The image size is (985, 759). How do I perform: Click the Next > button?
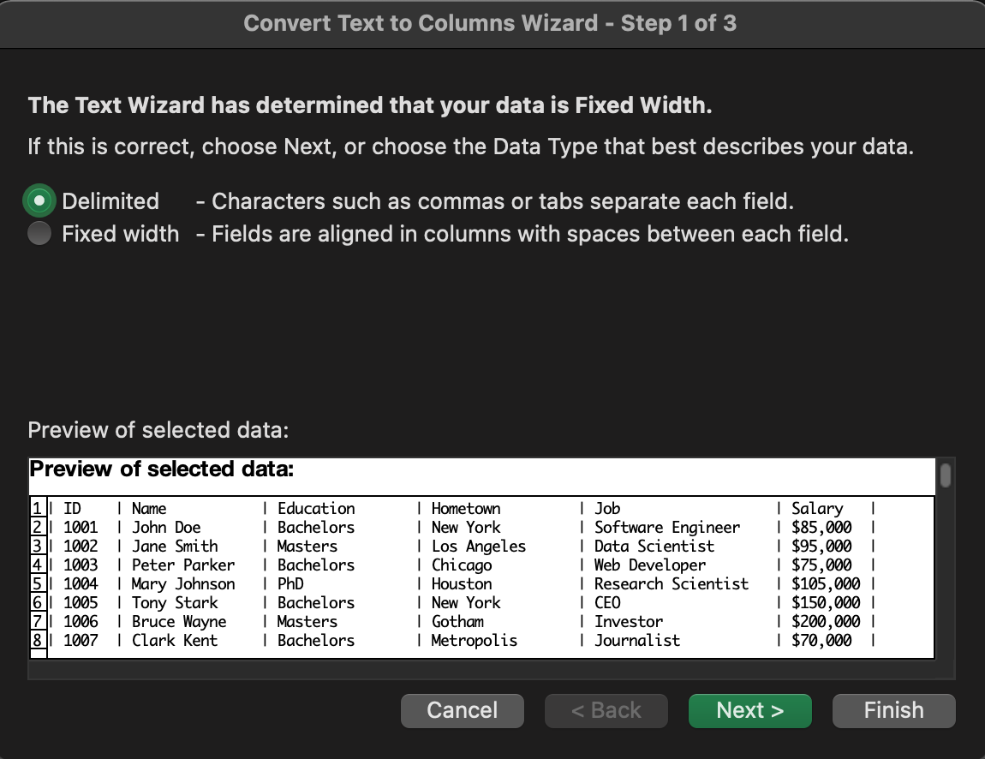pos(749,710)
